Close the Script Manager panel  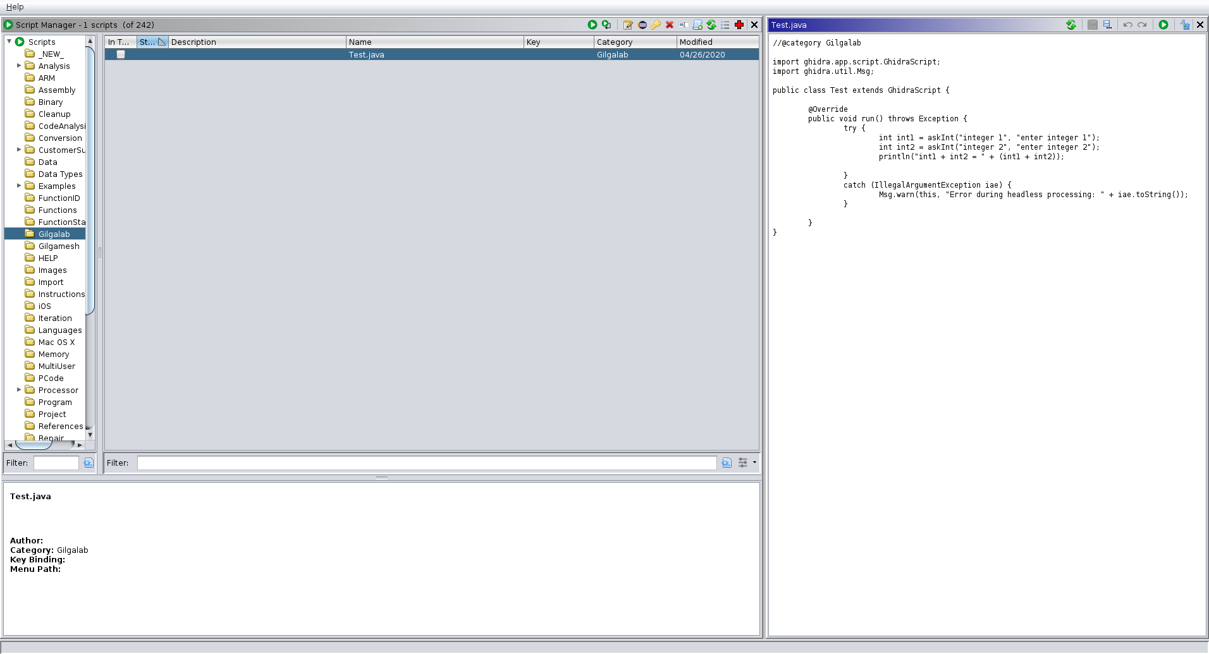point(754,25)
